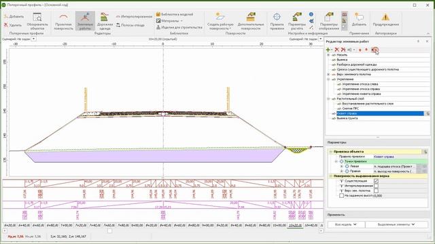Click Вся модель apply button
Screen dimensions: 435x244
pos(346,224)
